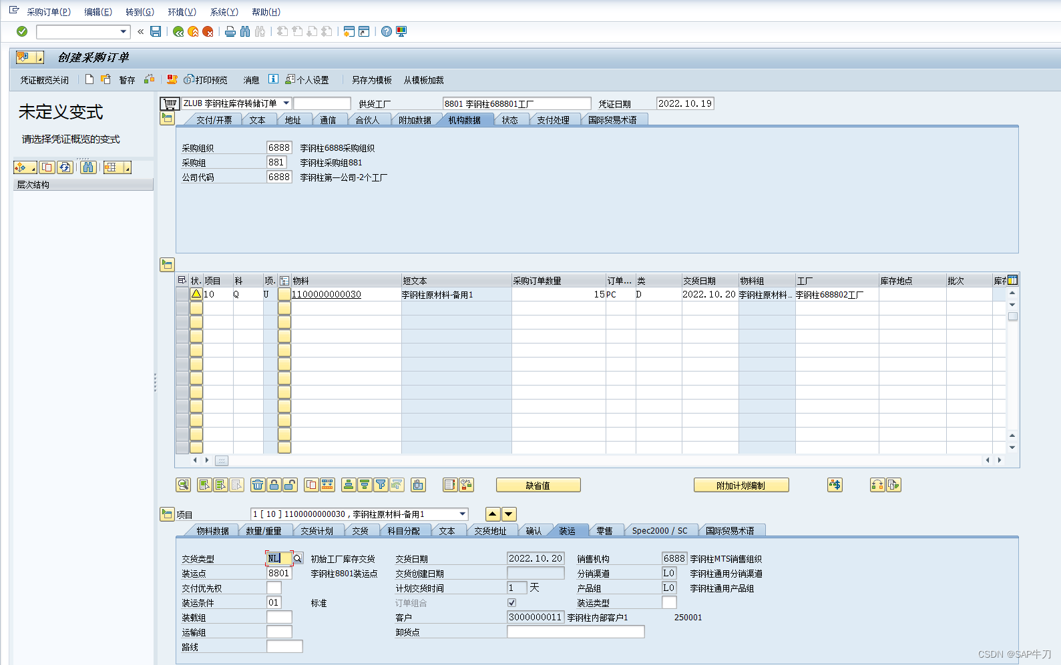1061x665 pixels.
Task: Click the Sort ascending icon below the item table
Action: pyautogui.click(x=349, y=485)
